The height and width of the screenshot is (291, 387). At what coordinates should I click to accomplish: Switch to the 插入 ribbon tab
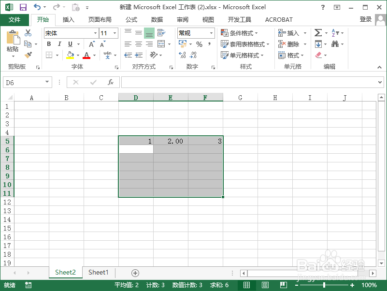pyautogui.click(x=68, y=20)
